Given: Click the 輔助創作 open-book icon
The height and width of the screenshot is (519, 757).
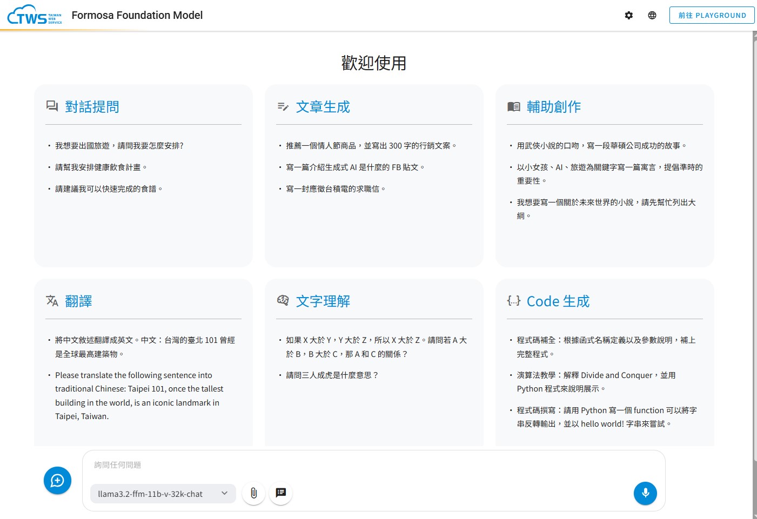Looking at the screenshot, I should [x=514, y=106].
